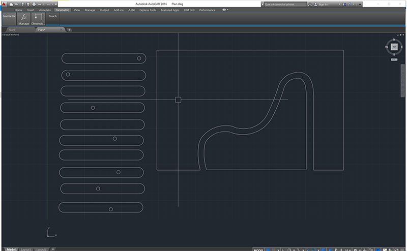Open the fx Manage parameters panel
407x251 pixels.
(x=23, y=19)
